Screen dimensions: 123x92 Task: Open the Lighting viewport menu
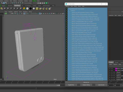tap(16, 12)
